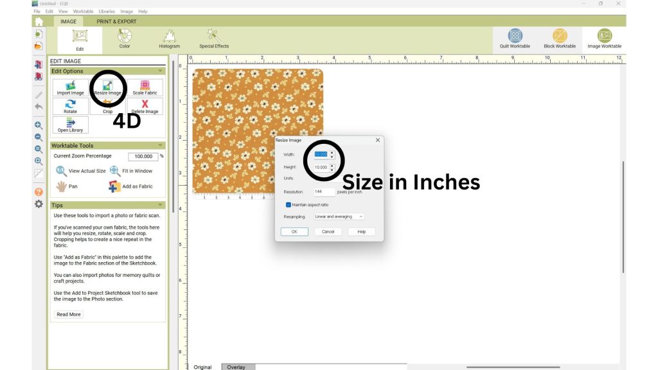
Task: Confirm resize with the OK button
Action: click(x=294, y=231)
